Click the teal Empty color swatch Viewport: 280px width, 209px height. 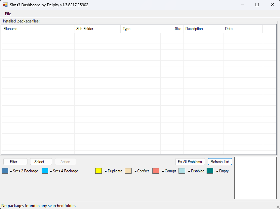(x=210, y=171)
